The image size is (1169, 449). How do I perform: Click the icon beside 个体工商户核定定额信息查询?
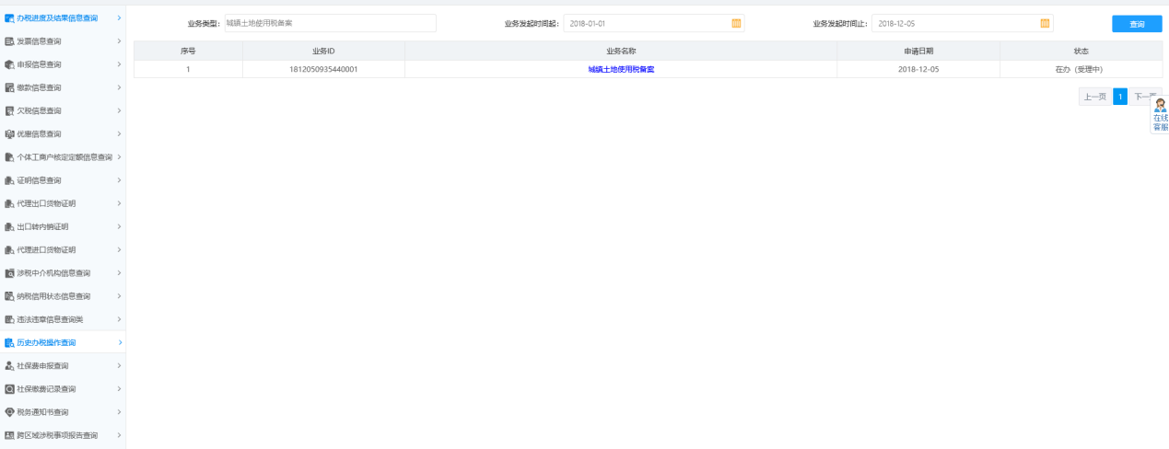tap(9, 157)
